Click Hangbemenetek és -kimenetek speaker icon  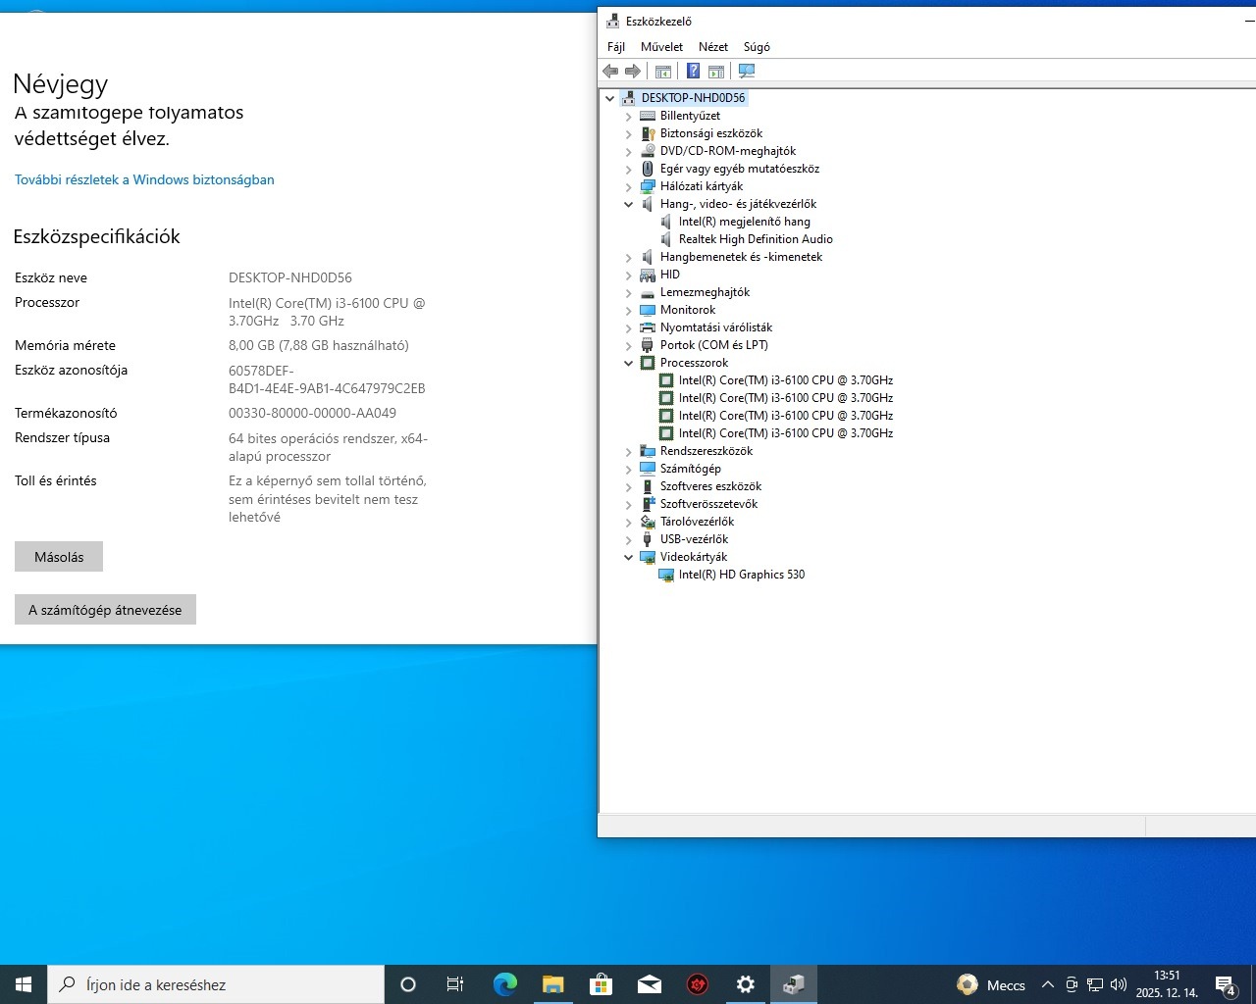point(648,257)
